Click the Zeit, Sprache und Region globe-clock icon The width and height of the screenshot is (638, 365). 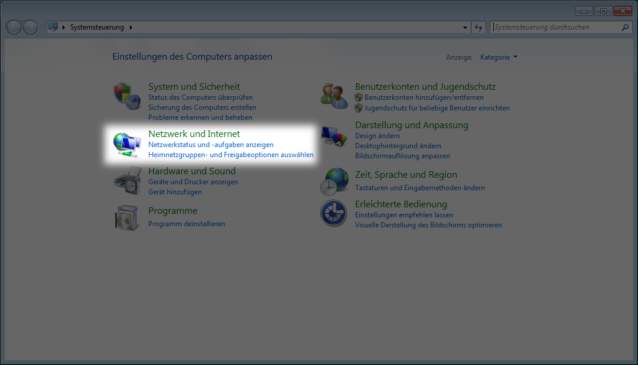click(334, 181)
